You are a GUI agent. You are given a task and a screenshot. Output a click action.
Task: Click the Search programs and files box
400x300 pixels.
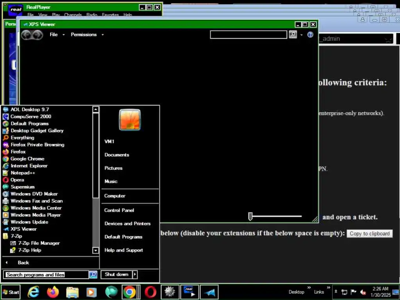coord(46,275)
